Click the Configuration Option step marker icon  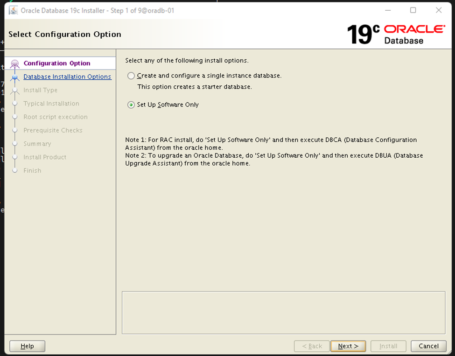pos(15,63)
